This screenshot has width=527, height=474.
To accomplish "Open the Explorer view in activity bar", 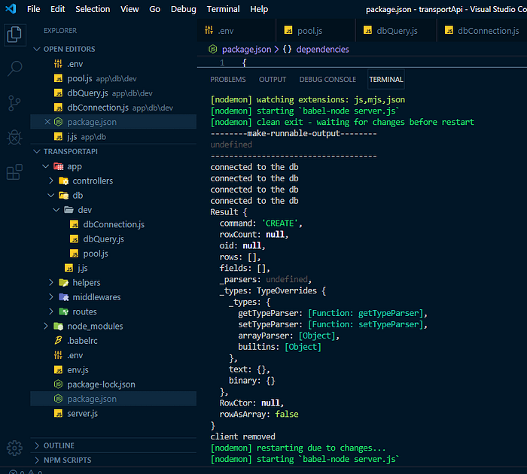I will [14, 35].
